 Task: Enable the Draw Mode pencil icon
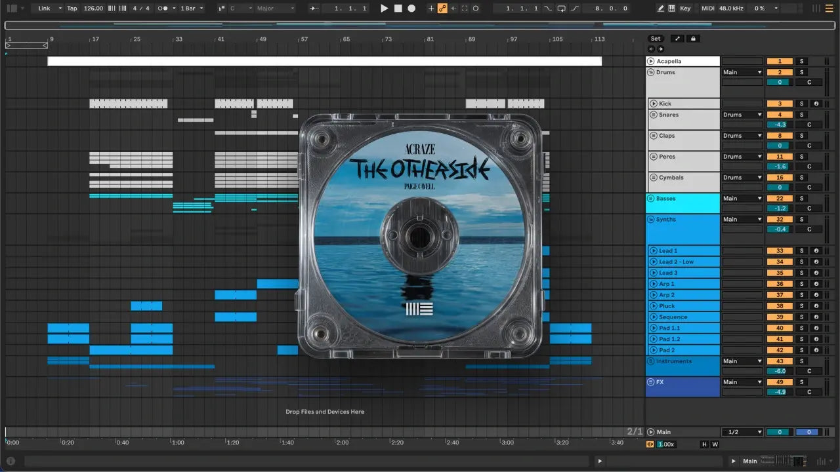(x=660, y=9)
